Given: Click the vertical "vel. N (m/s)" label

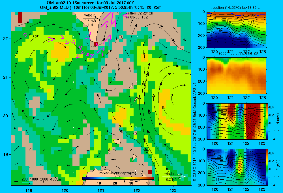Looking at the screenshot, I should pyautogui.click(x=278, y=122).
